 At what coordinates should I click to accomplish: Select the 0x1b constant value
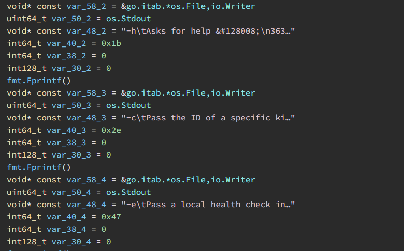(x=111, y=43)
